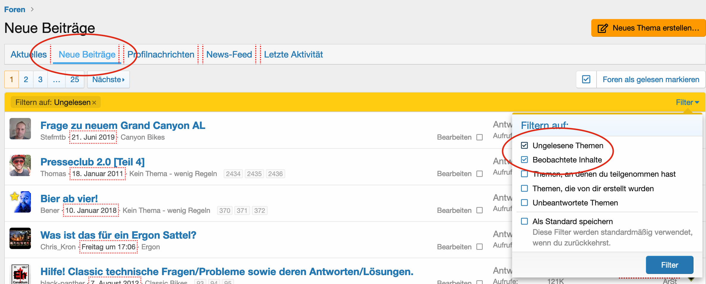The height and width of the screenshot is (284, 706).
Task: Remove the Ungelesen filter with x
Action: click(94, 103)
